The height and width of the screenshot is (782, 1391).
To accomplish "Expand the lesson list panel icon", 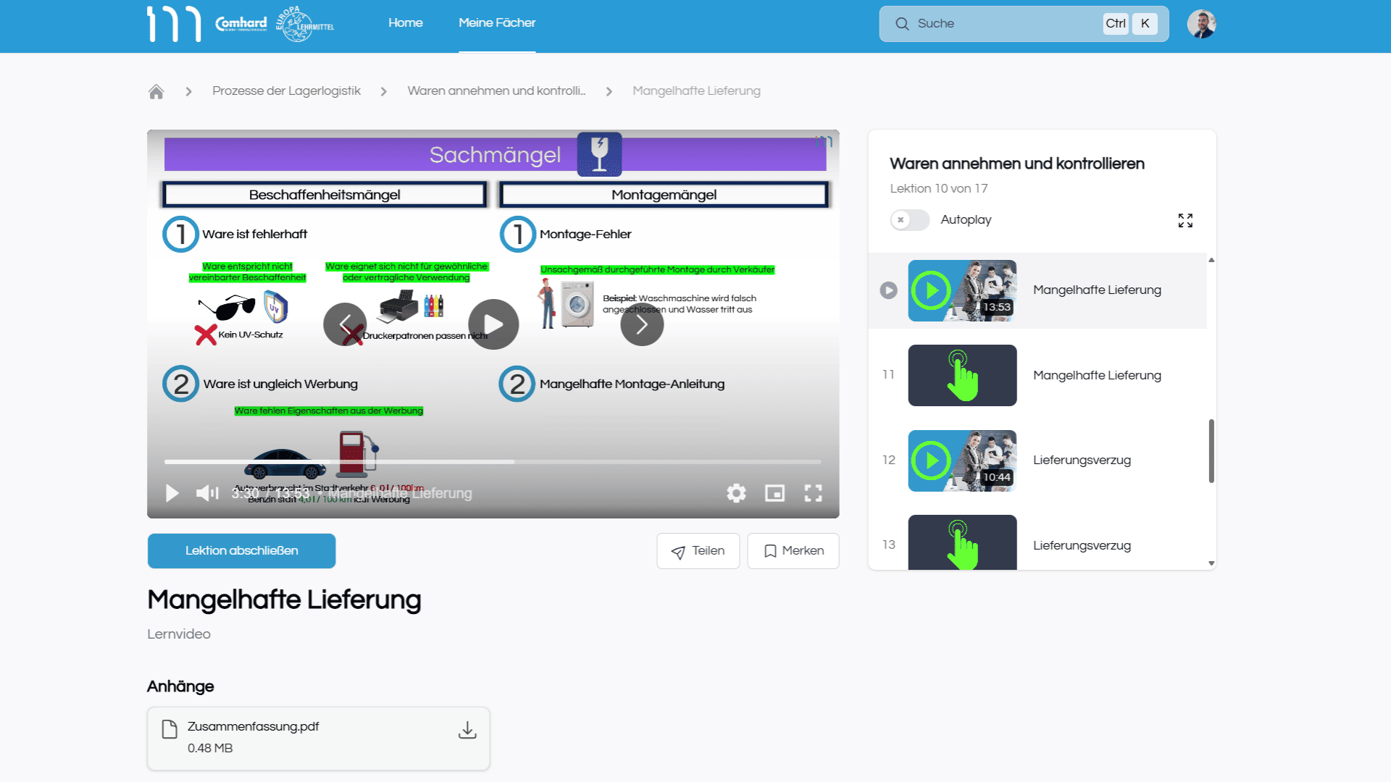I will click(1185, 220).
